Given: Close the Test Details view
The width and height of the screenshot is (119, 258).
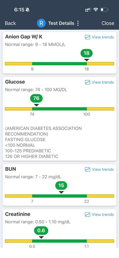Looking at the screenshot, I should 108,23.
